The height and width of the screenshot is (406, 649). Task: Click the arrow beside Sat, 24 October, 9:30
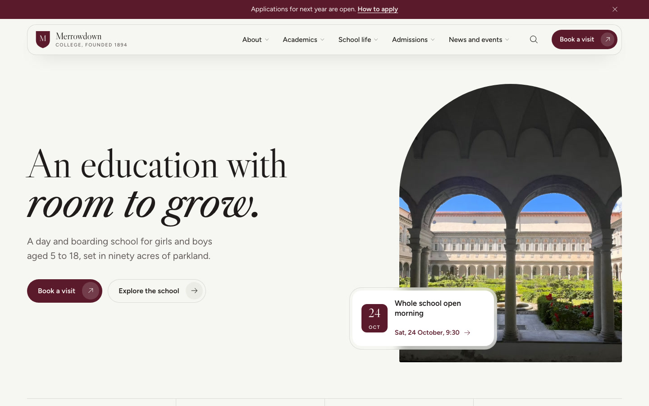[x=467, y=332]
